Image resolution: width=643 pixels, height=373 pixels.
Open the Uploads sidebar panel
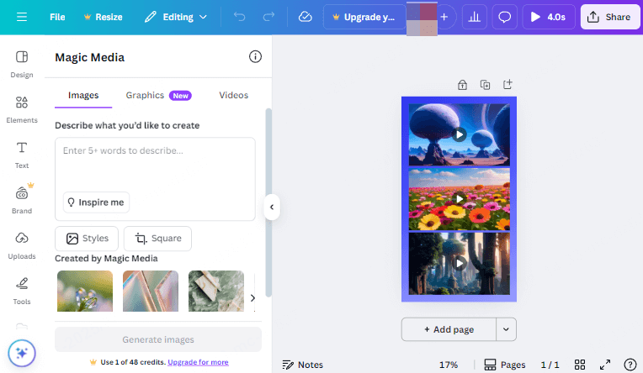coord(22,246)
